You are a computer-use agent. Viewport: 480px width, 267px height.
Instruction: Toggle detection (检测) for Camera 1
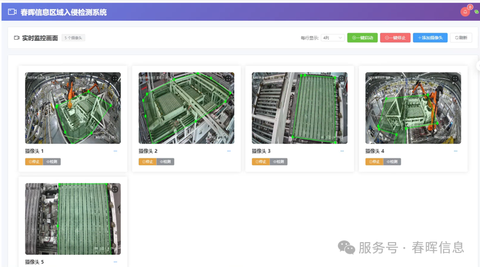pos(52,162)
